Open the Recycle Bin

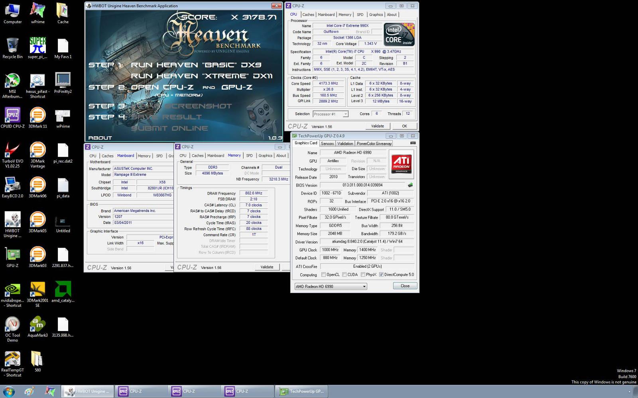(x=12, y=48)
